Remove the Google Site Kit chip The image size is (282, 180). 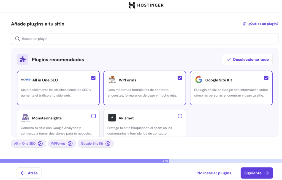pyautogui.click(x=108, y=144)
